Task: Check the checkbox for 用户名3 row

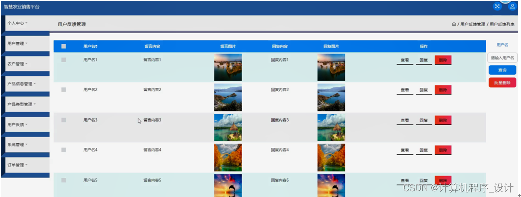Action: pos(64,120)
